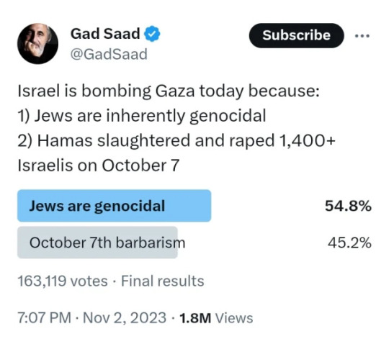Click the Views label beside 1.8M

(234, 318)
